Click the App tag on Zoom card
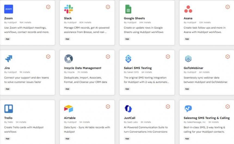The height and width of the screenshot is (144, 234). 7,39
